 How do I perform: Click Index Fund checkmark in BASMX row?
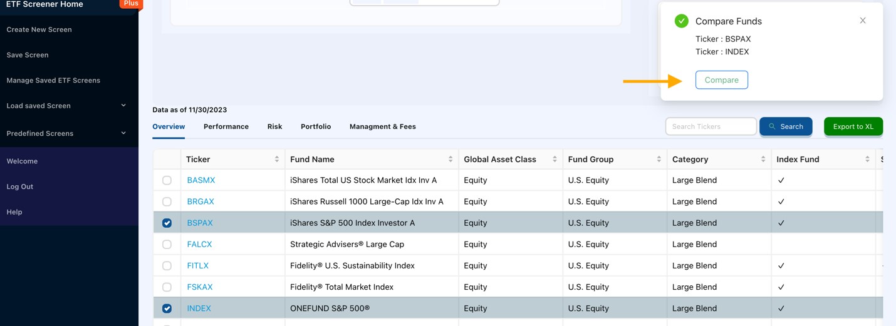[781, 180]
